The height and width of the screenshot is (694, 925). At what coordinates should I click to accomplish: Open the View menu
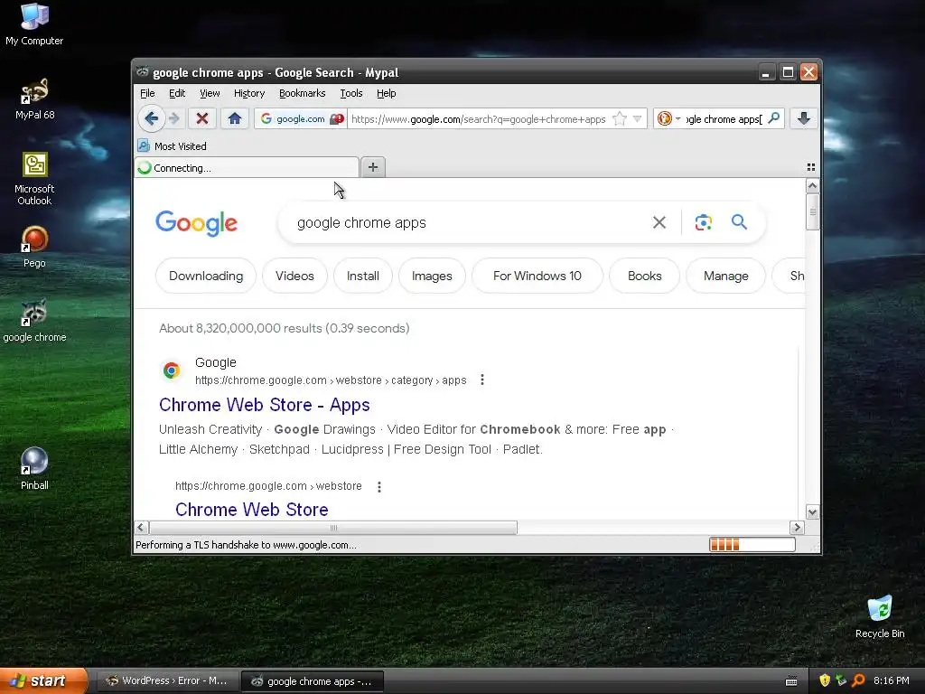[210, 93]
